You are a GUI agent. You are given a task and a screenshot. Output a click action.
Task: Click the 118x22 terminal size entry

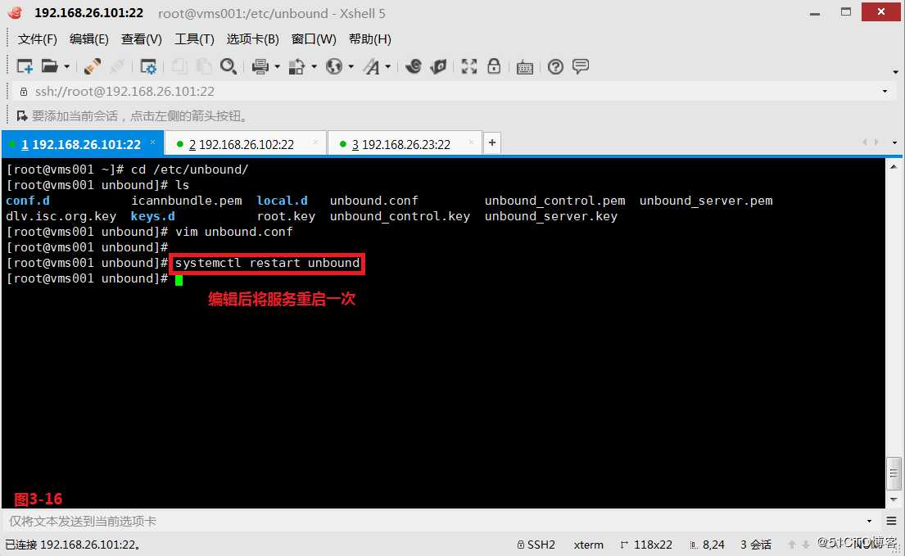646,545
